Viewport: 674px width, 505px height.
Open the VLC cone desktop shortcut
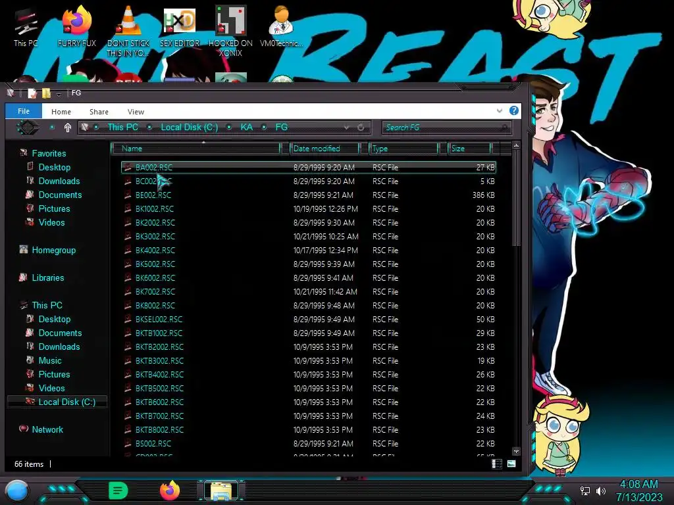pyautogui.click(x=128, y=32)
